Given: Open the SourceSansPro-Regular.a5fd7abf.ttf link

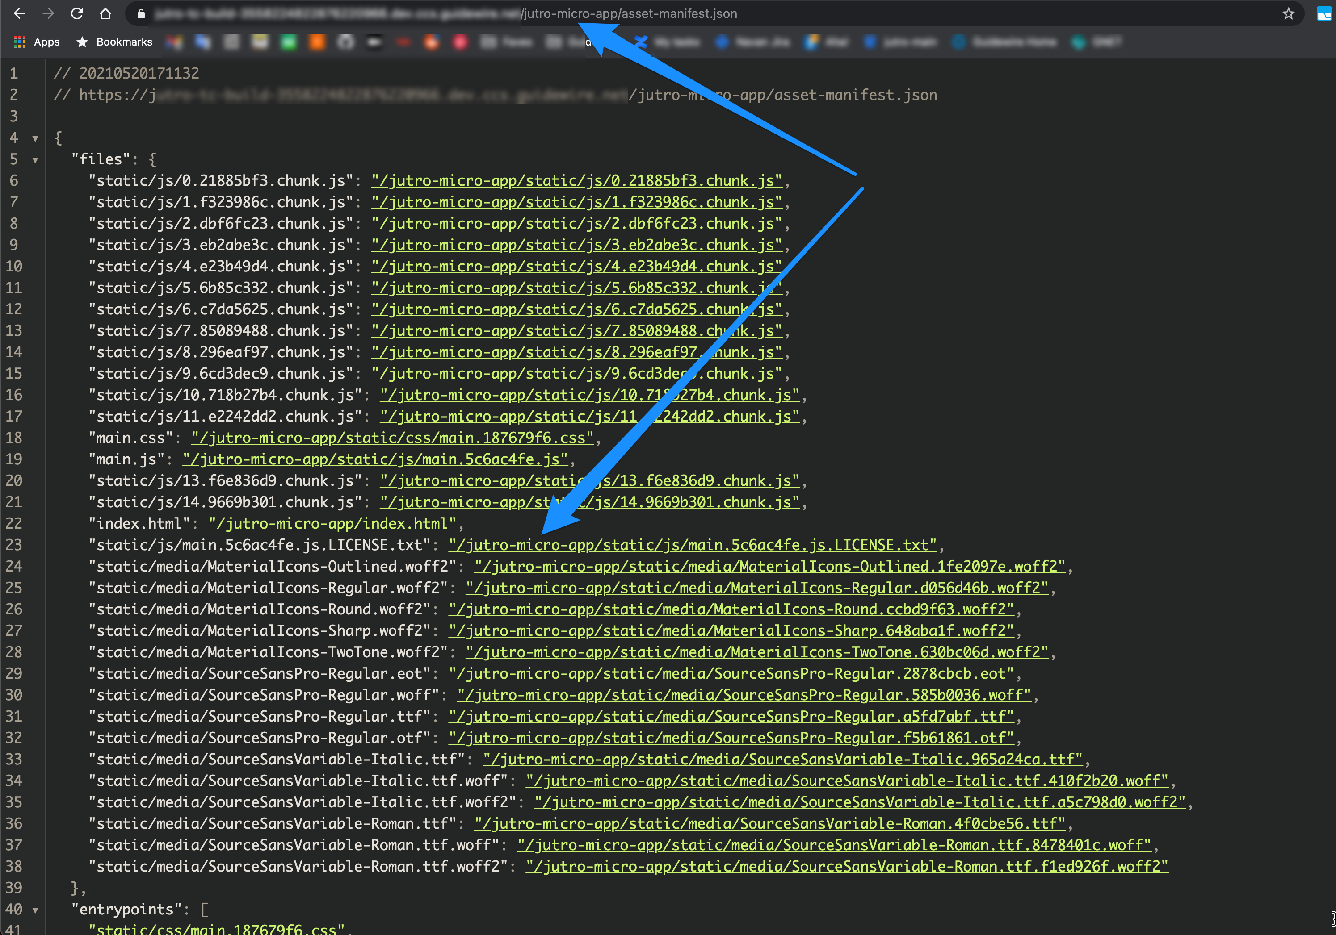Looking at the screenshot, I should point(731,716).
